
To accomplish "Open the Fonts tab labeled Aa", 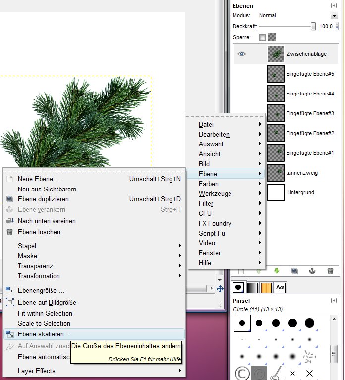I will click(280, 287).
